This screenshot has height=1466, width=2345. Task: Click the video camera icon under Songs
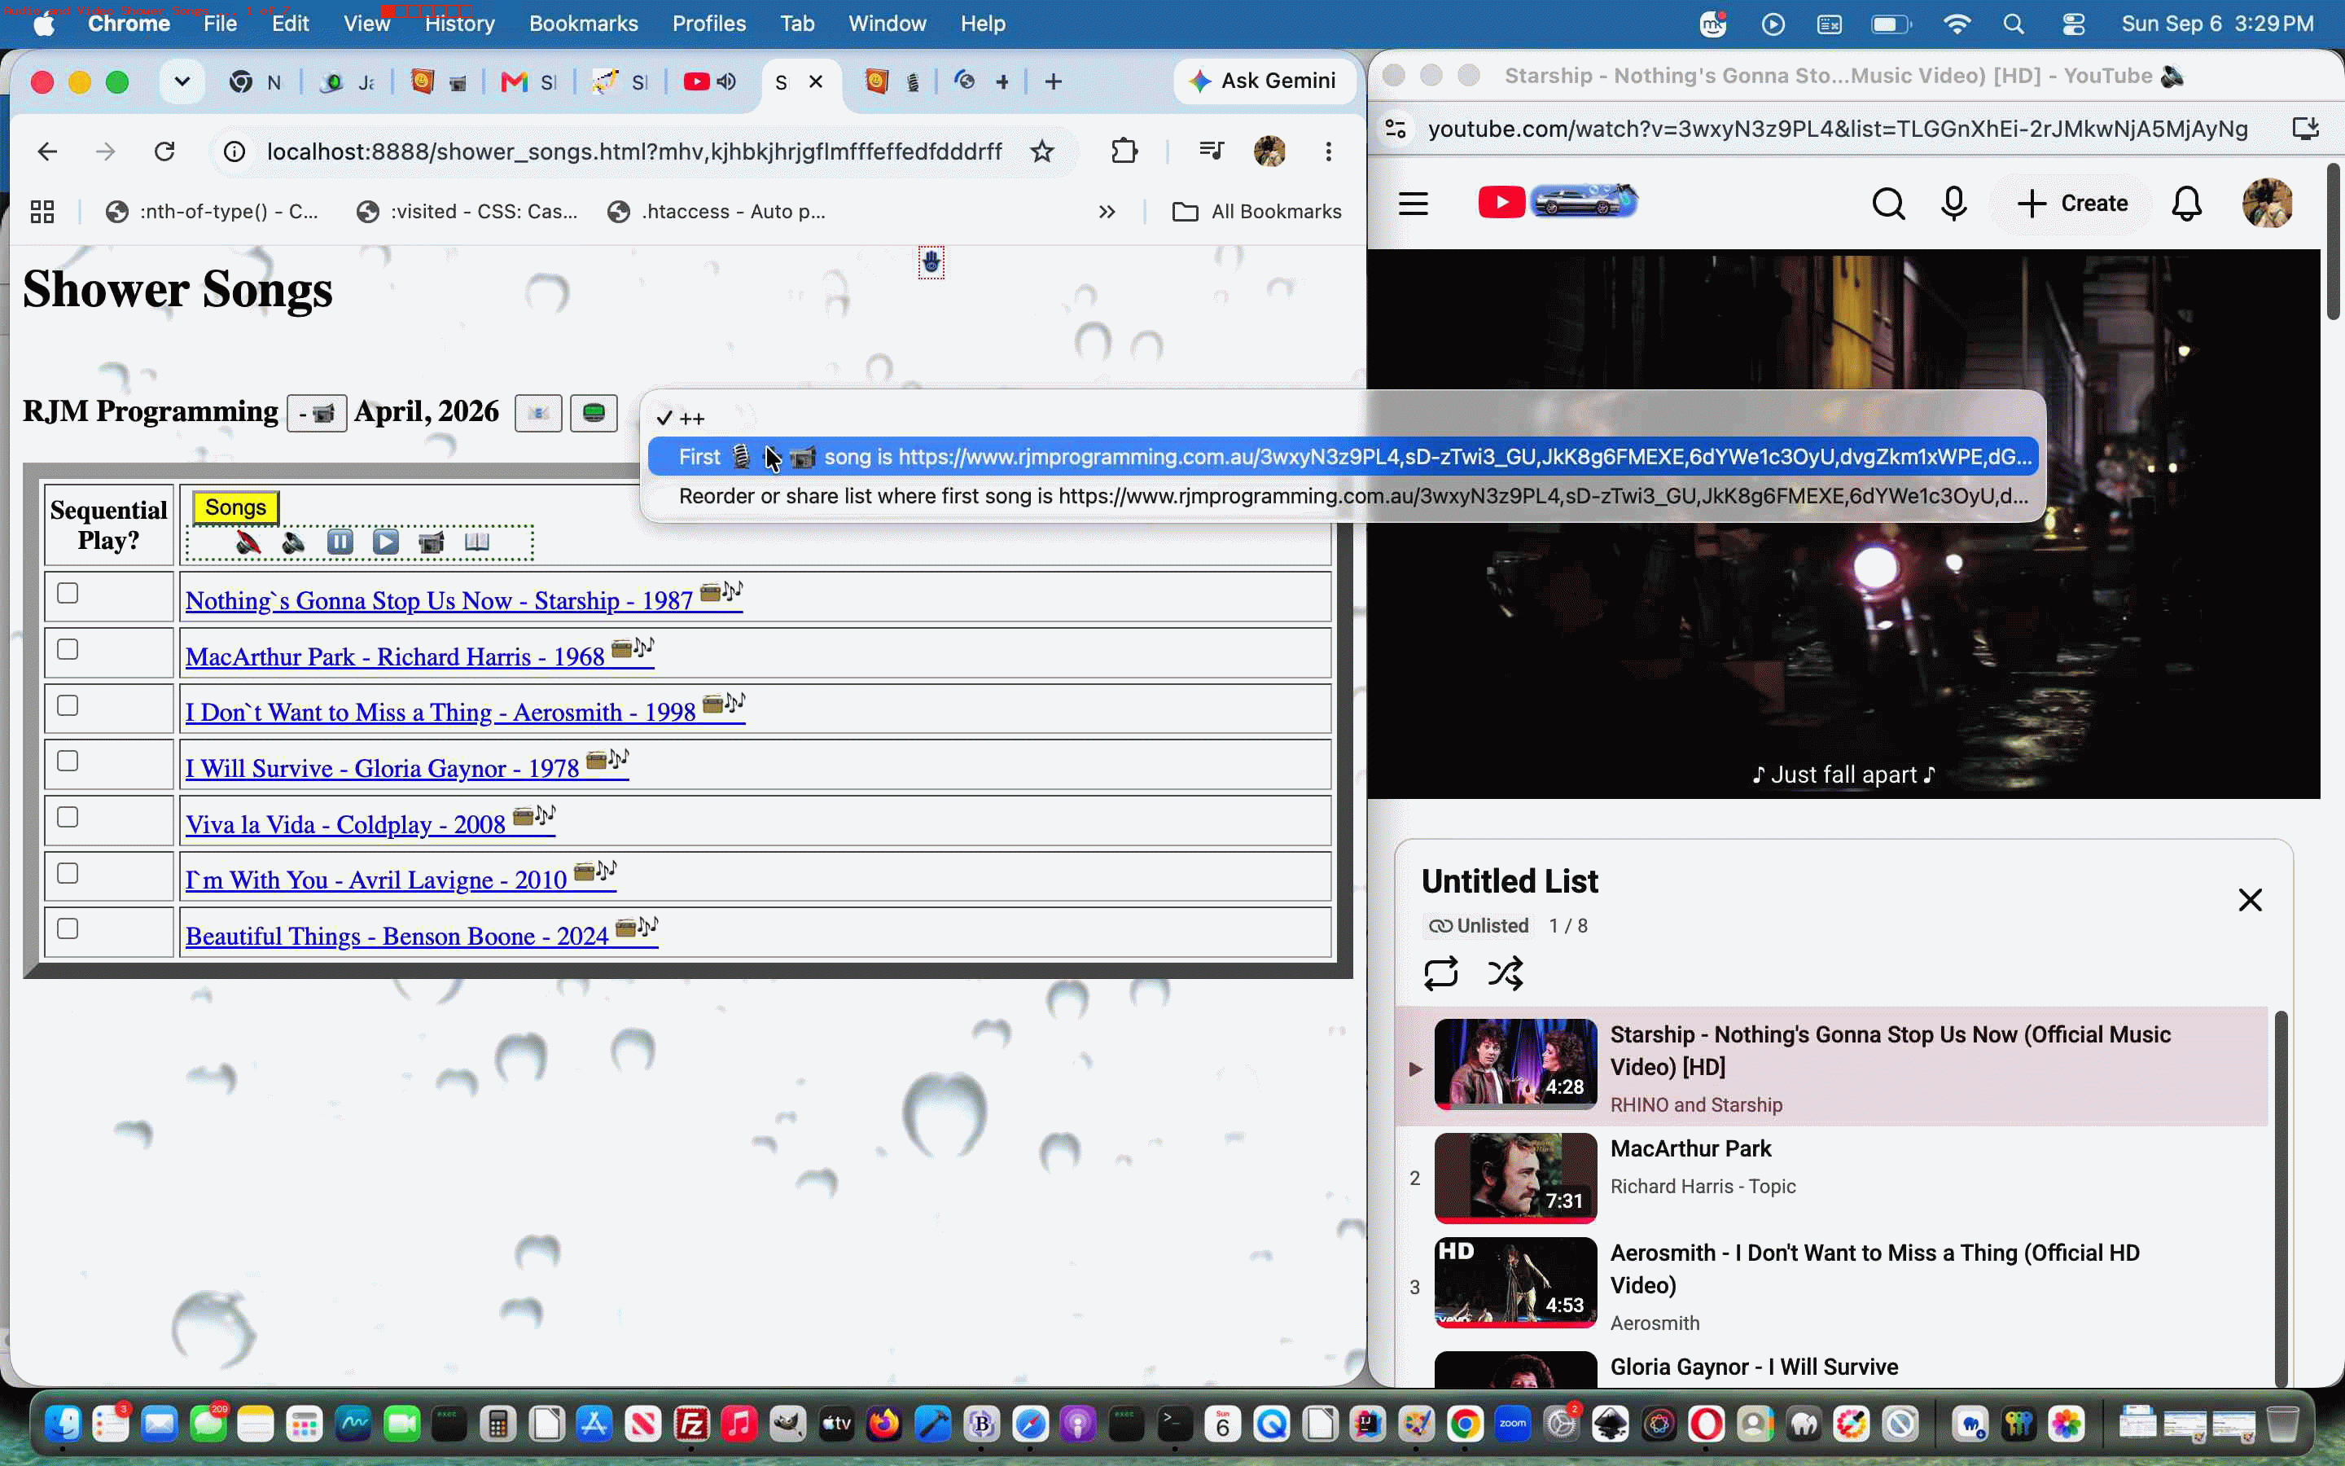coord(432,542)
